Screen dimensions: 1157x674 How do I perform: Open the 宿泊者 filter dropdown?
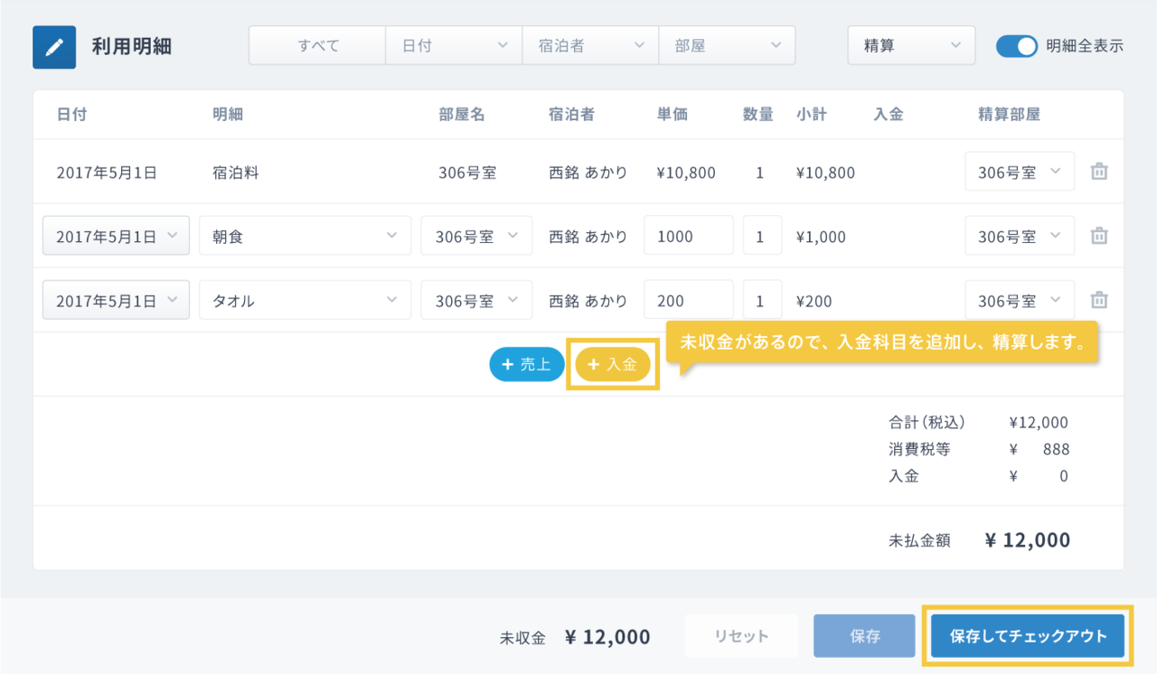click(590, 45)
